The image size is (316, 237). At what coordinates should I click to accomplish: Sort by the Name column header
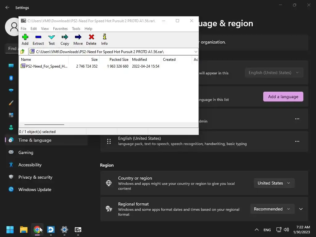click(x=44, y=60)
